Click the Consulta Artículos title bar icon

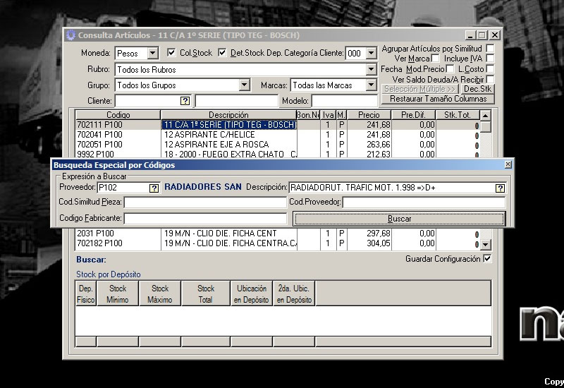70,35
